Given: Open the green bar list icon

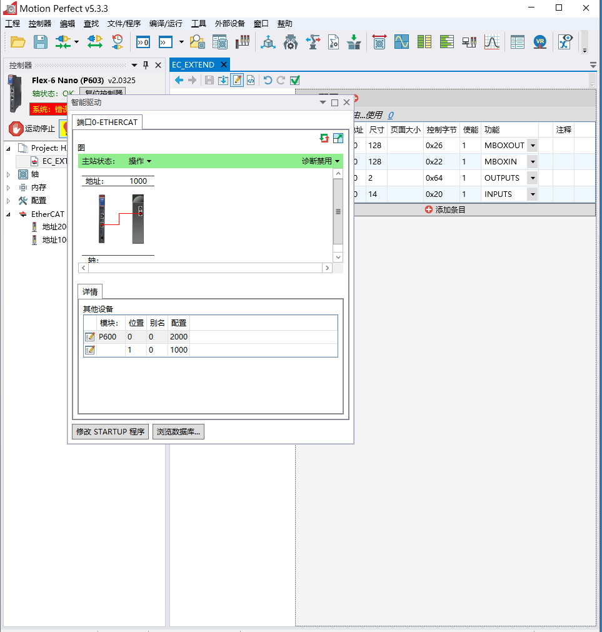Looking at the screenshot, I should [x=447, y=42].
